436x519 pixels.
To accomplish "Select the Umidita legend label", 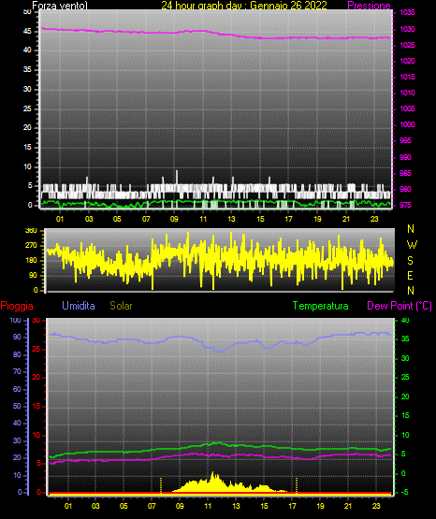I will pos(79,306).
